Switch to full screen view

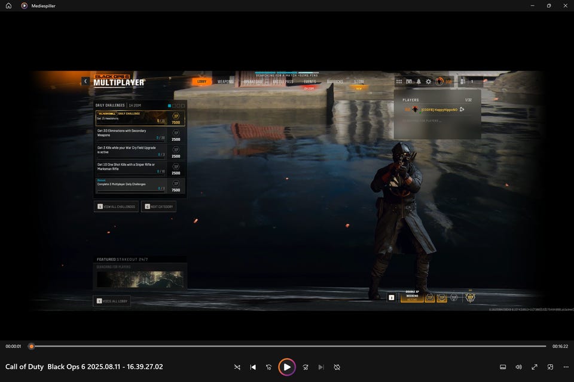point(535,367)
